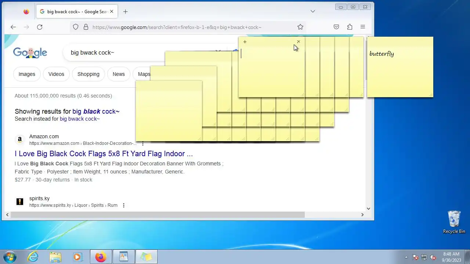Open the tracking protection shield icon
The height and width of the screenshot is (264, 470).
[x=76, y=27]
